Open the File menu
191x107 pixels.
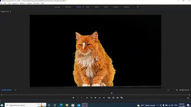coord(1,3)
